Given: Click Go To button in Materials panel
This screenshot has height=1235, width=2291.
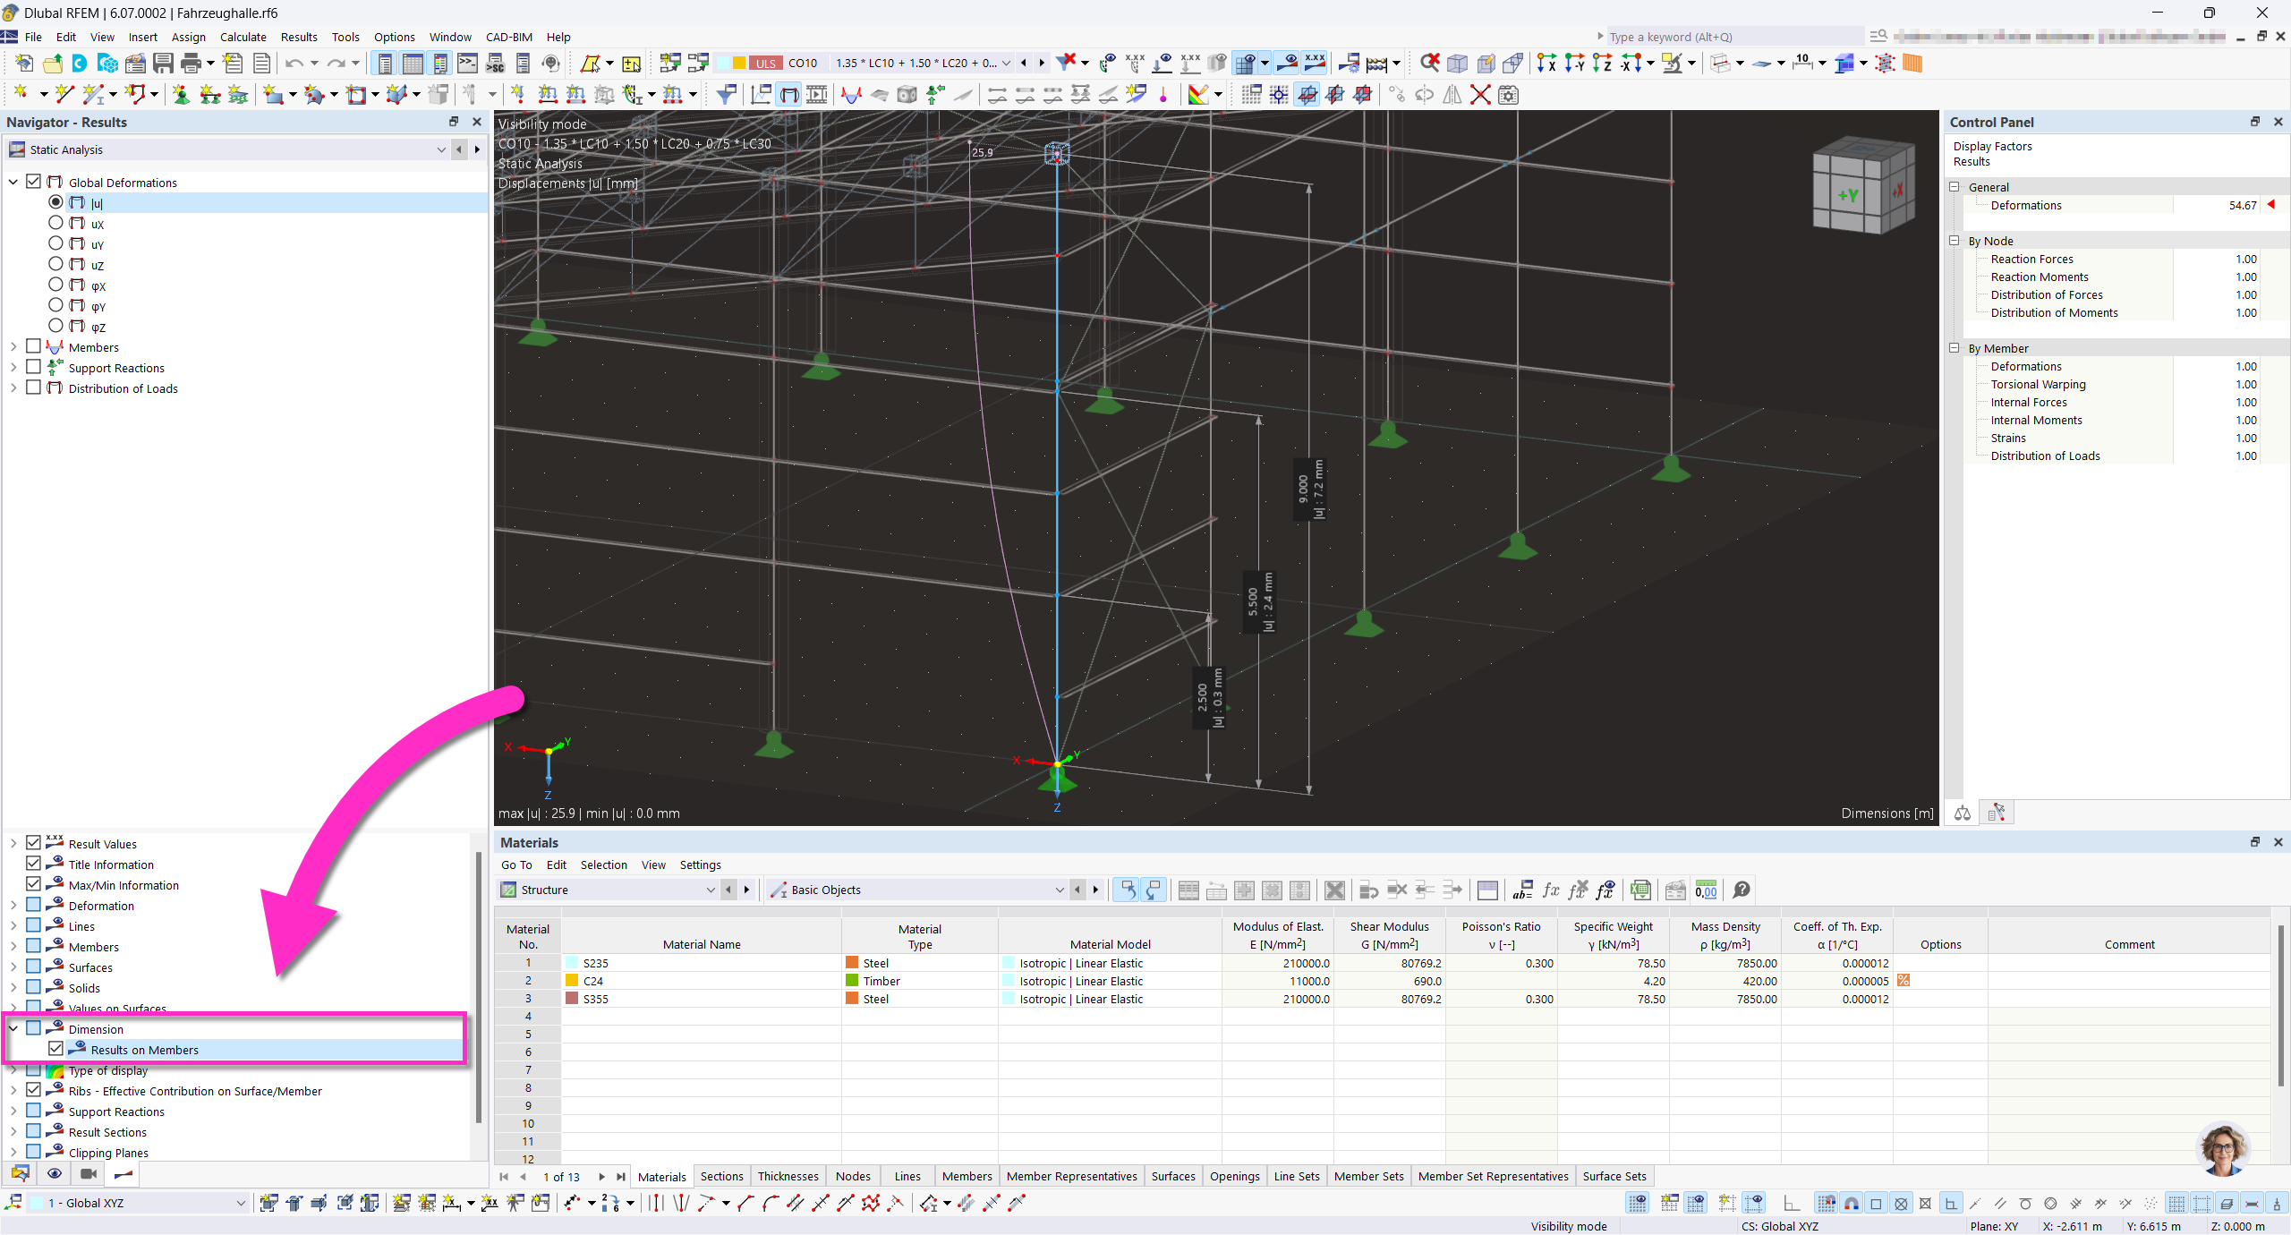Looking at the screenshot, I should click(x=517, y=864).
